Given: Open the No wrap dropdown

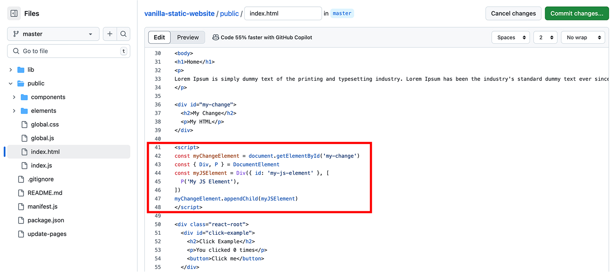Looking at the screenshot, I should [583, 37].
